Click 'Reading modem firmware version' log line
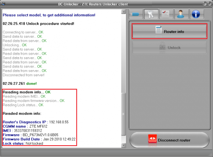 34,101
